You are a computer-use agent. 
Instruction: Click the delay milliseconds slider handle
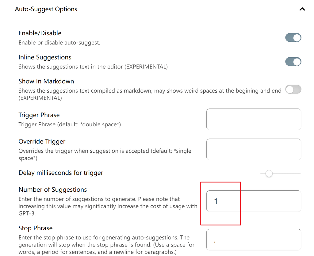[x=269, y=174]
